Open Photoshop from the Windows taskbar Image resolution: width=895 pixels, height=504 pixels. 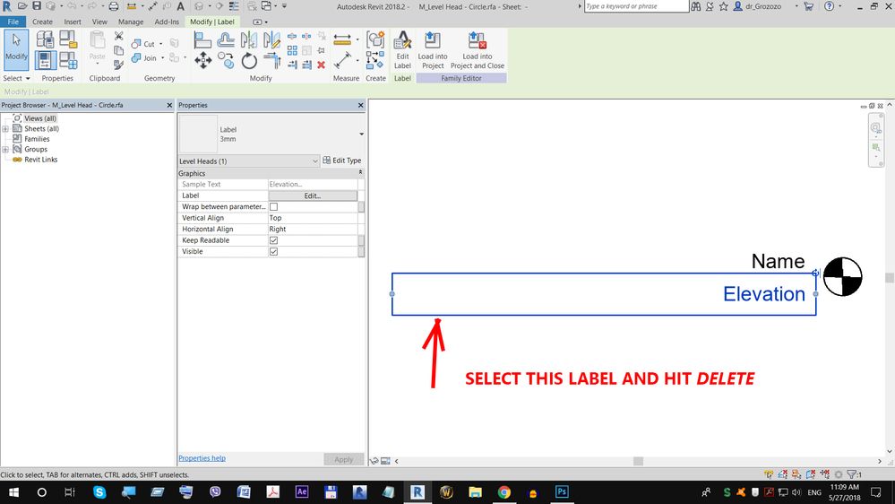click(x=562, y=492)
